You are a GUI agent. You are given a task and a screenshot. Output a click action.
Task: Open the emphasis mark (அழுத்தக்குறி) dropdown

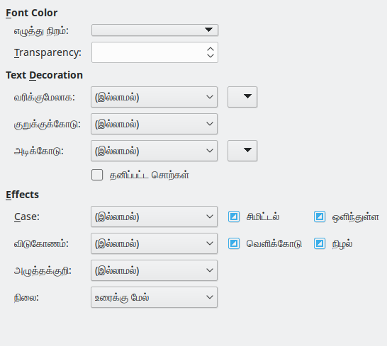click(154, 270)
